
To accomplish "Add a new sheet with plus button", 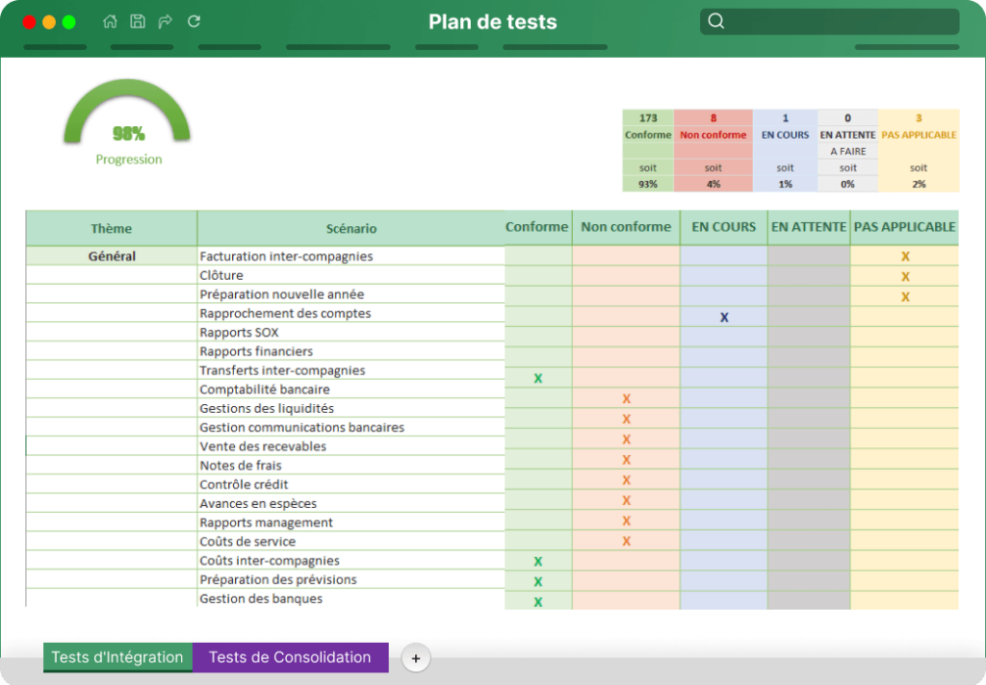I will [416, 658].
